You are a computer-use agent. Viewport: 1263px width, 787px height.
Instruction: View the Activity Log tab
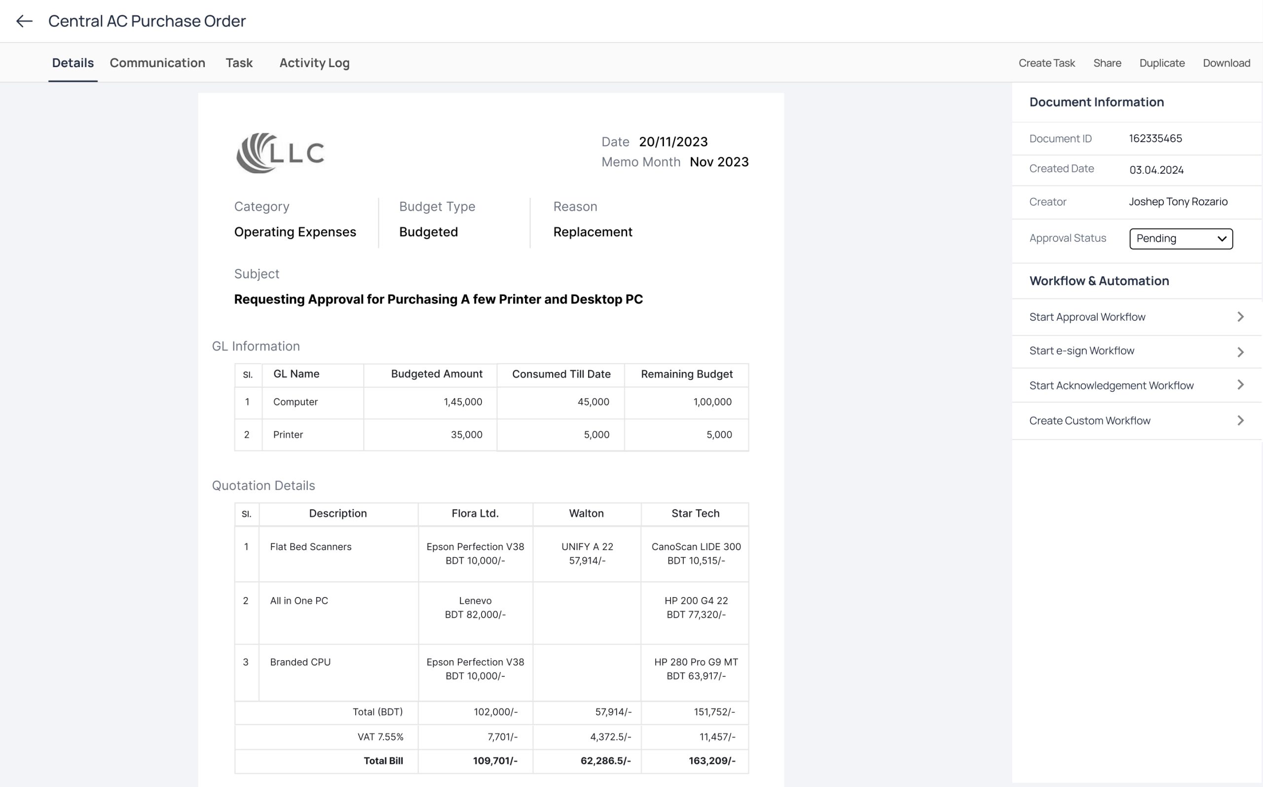pos(314,63)
